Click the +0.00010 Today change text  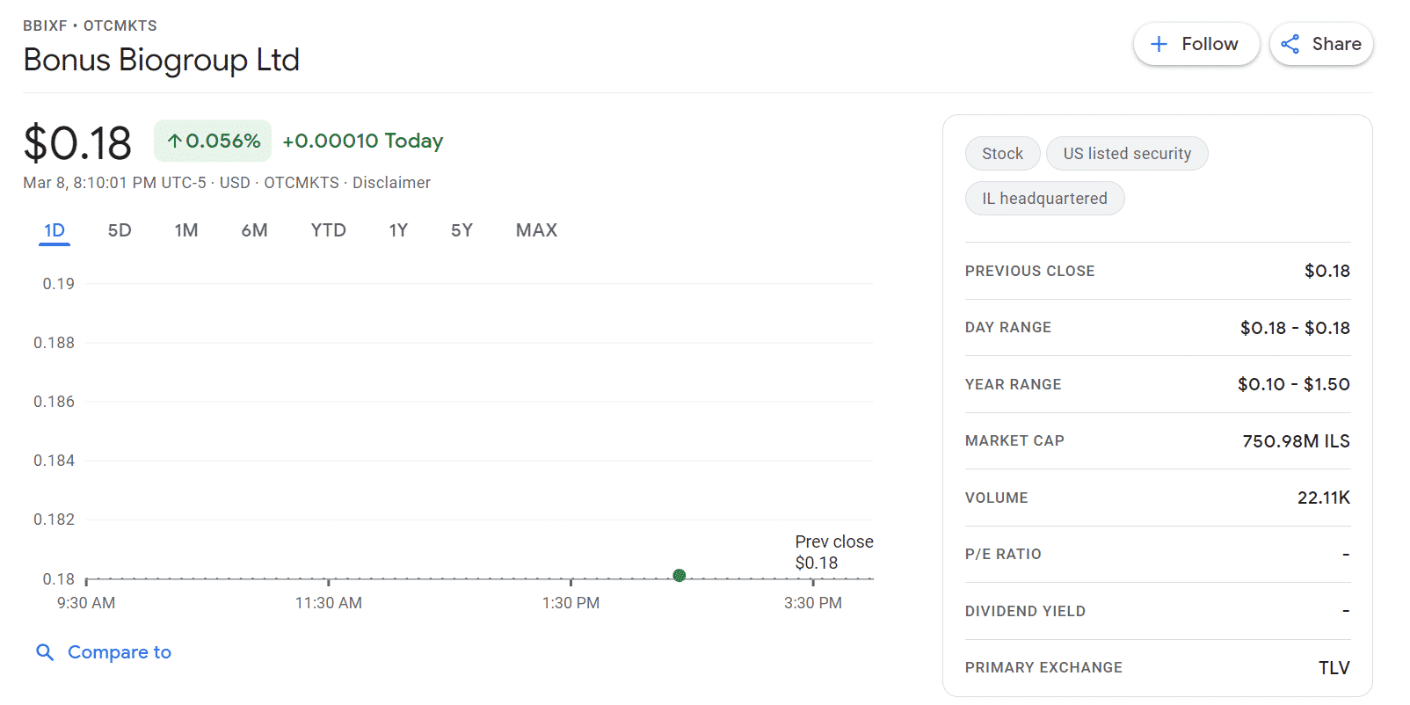coord(363,141)
